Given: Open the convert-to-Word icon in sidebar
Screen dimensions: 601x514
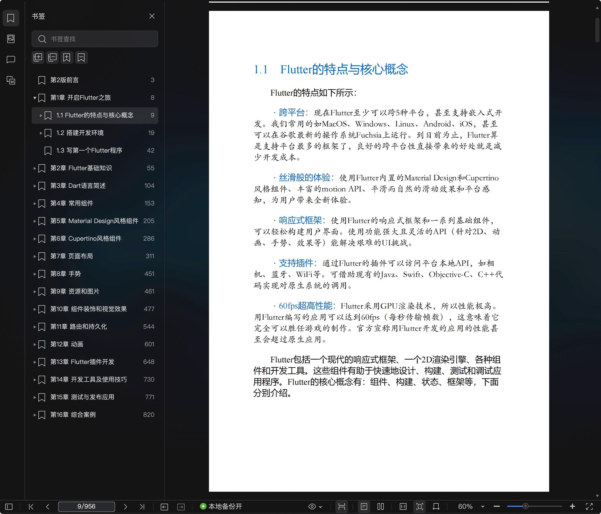Looking at the screenshot, I should [11, 80].
